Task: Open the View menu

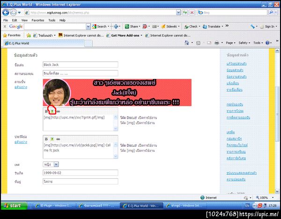Action: tap(24, 20)
